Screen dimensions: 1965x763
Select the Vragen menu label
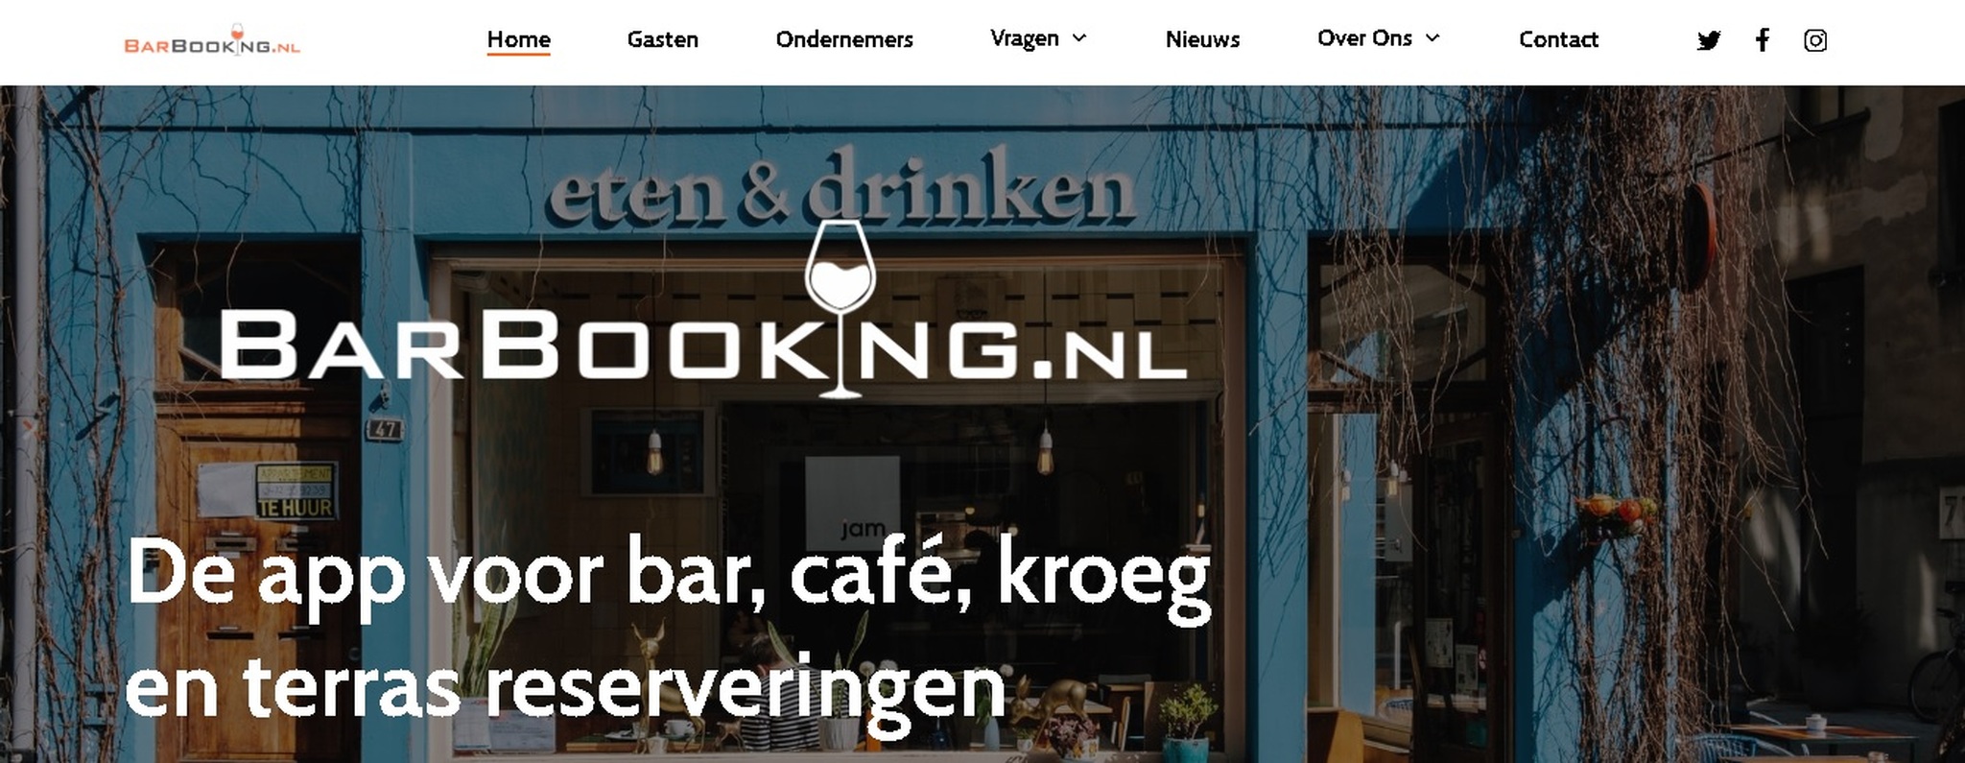(x=1024, y=38)
